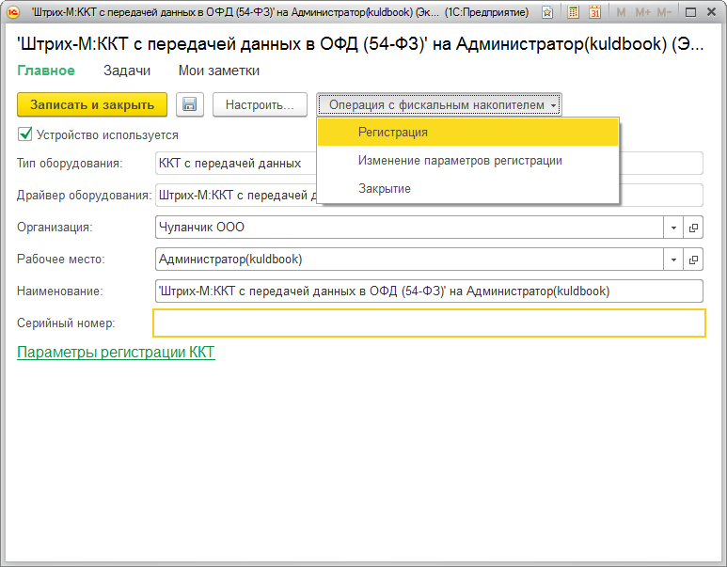The height and width of the screenshot is (567, 727).
Task: Click the M+ memory add button
Action: (x=642, y=13)
